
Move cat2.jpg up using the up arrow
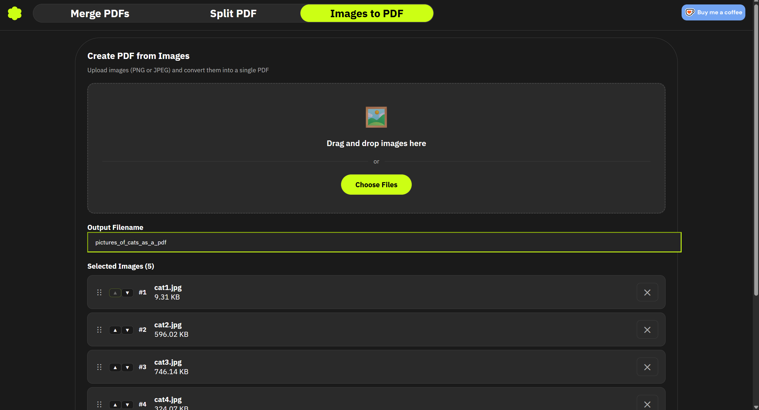115,330
